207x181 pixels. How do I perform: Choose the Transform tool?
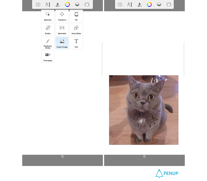point(62,16)
